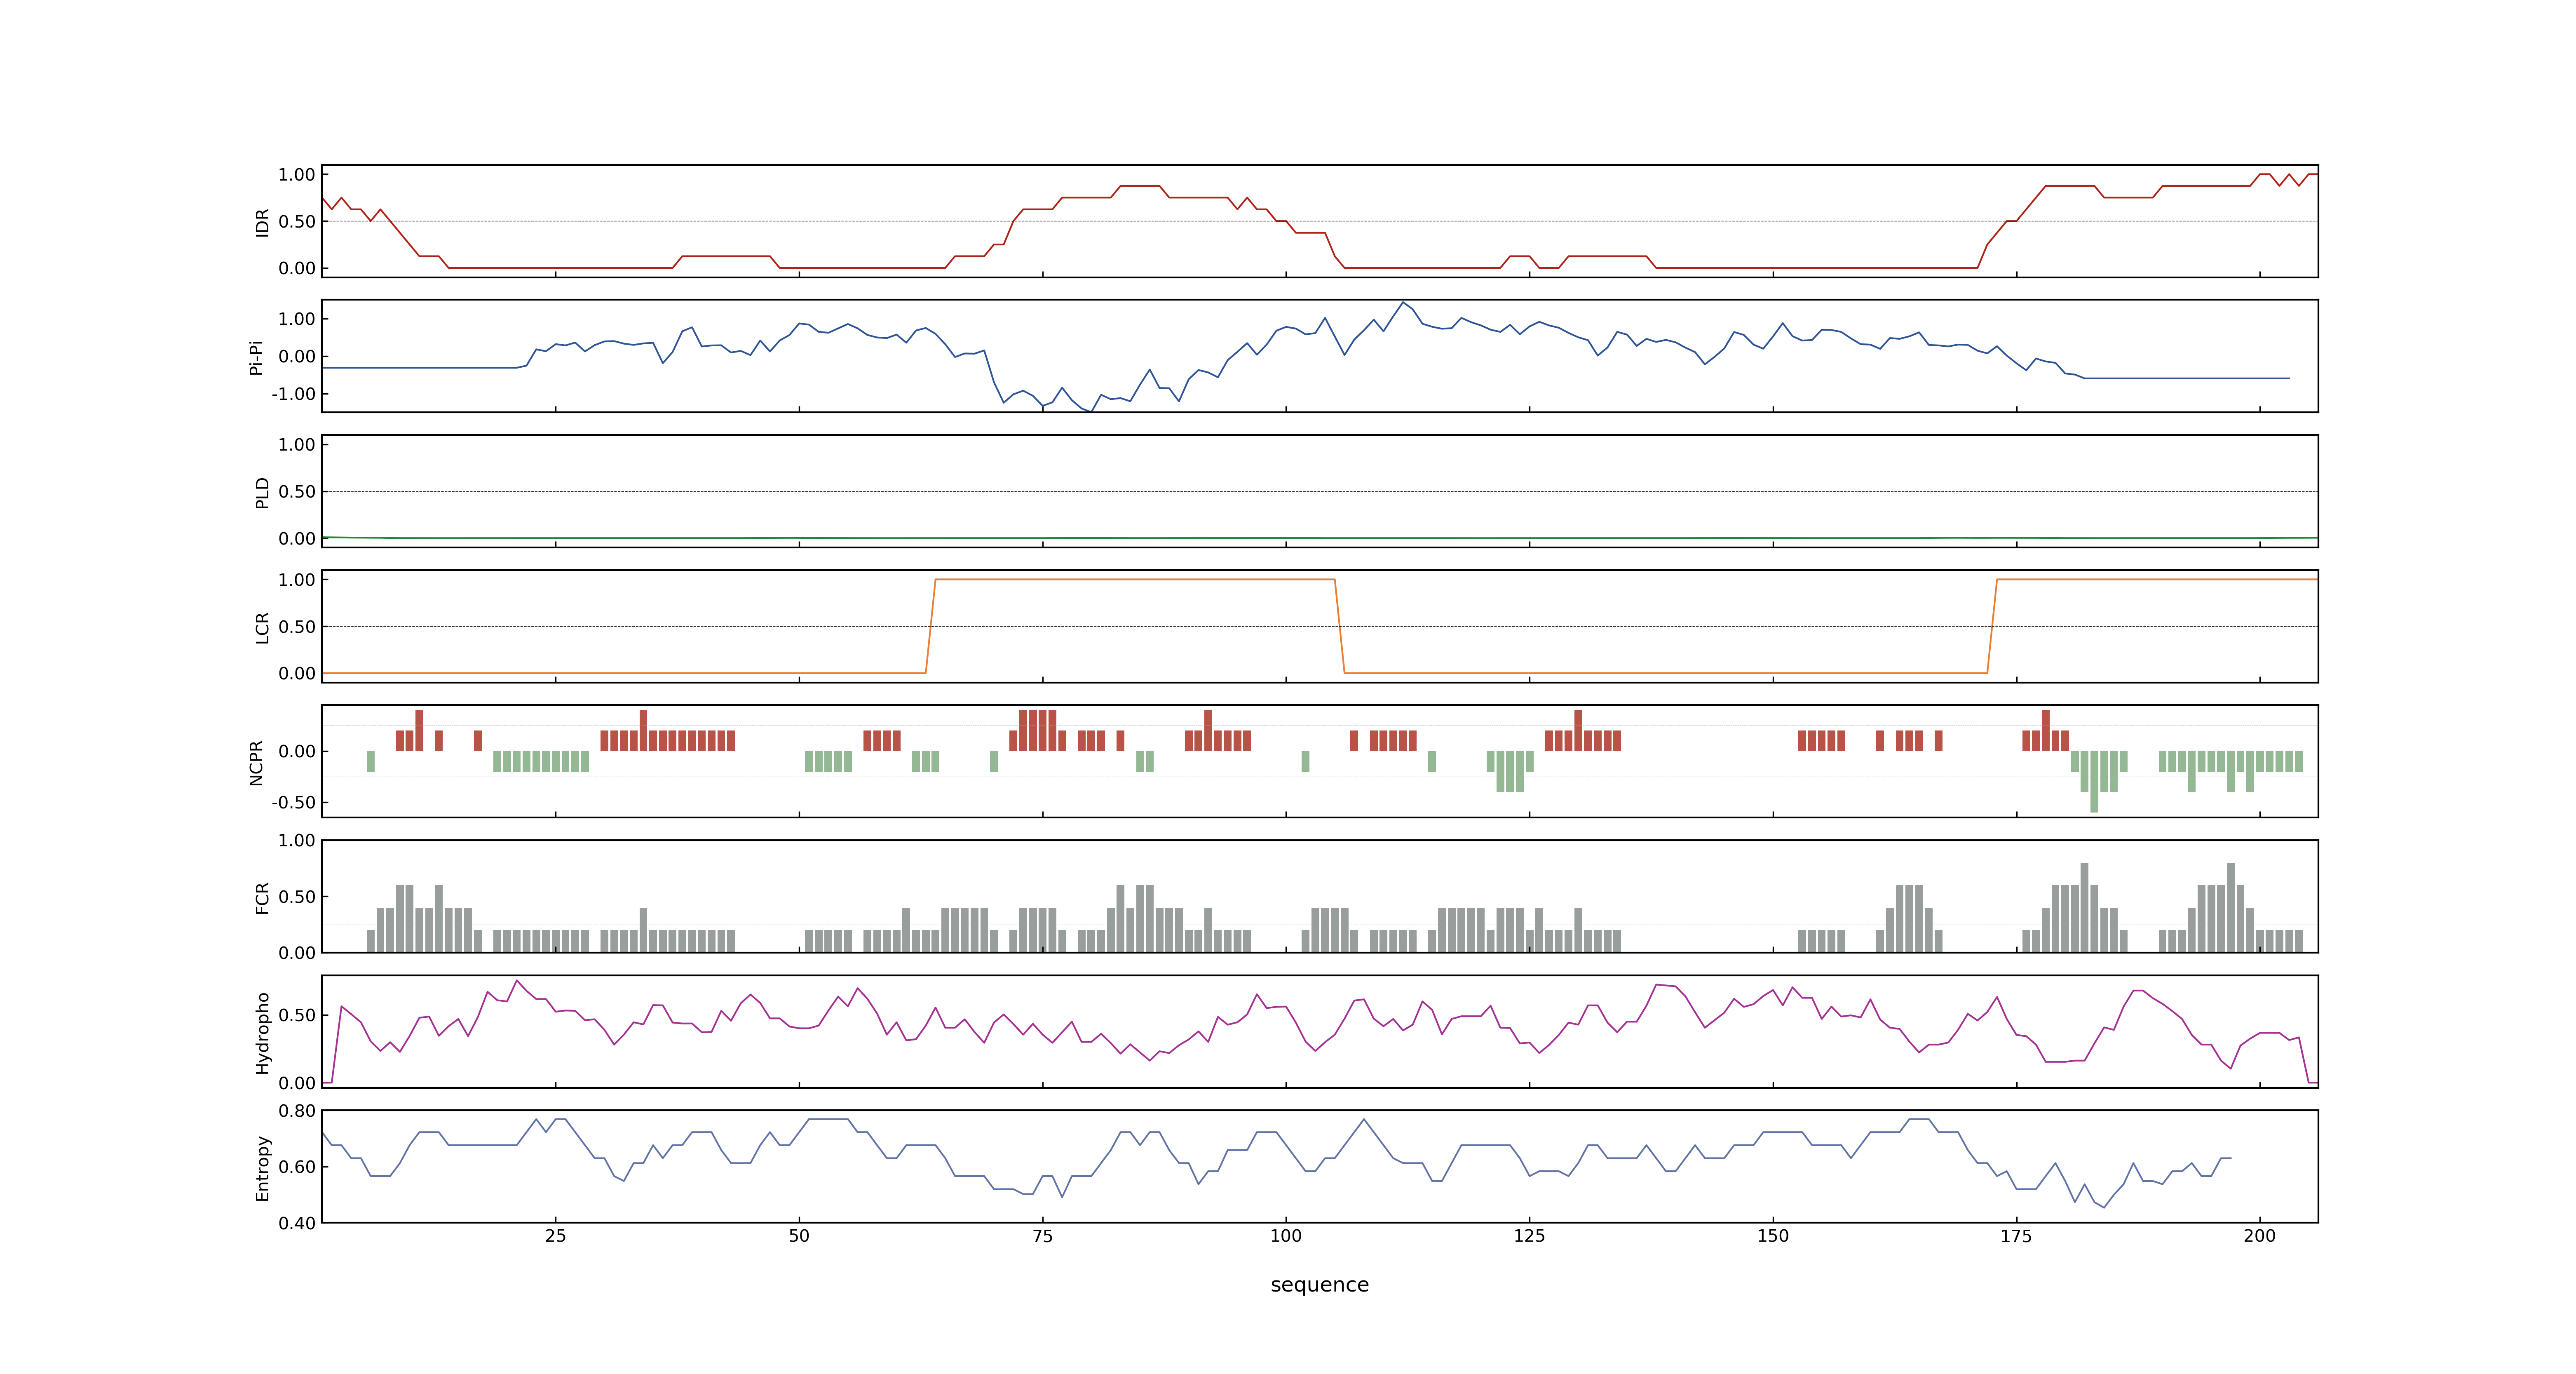The width and height of the screenshot is (2576, 1374).
Task: Click the 0.50 tick in LCR panel
Action: tap(297, 626)
